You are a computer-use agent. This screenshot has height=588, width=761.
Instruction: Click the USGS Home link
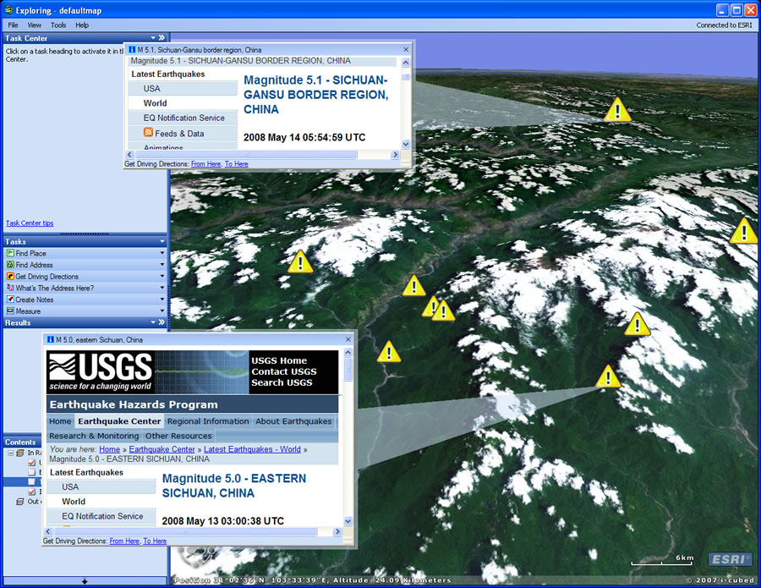coord(279,360)
